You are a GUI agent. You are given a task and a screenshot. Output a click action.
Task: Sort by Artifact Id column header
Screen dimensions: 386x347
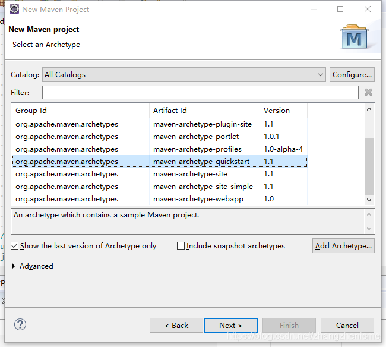[x=204, y=111]
